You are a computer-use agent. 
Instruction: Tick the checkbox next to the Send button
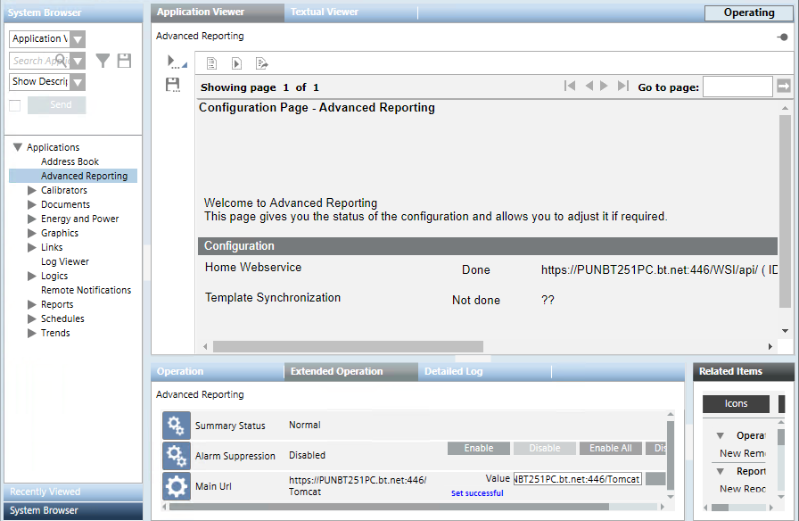coord(14,105)
